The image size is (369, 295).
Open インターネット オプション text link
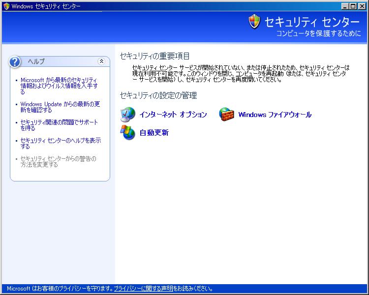click(x=173, y=115)
